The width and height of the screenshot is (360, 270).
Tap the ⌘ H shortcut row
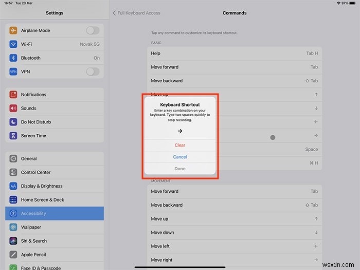click(x=269, y=163)
